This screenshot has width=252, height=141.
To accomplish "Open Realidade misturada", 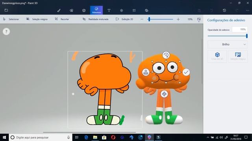I will (x=95, y=19).
